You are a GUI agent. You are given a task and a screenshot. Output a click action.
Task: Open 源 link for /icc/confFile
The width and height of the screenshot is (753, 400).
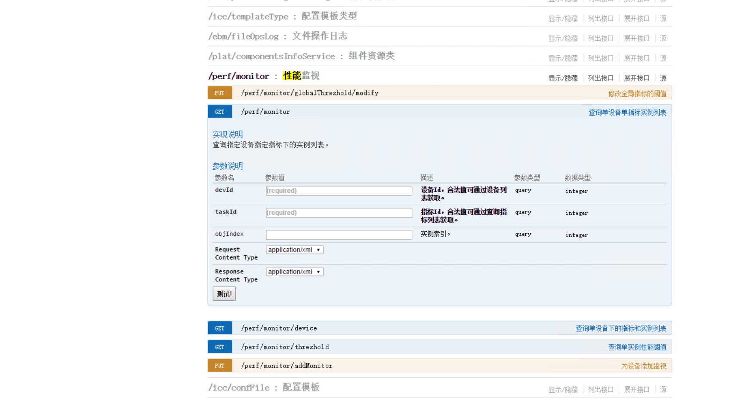click(663, 390)
